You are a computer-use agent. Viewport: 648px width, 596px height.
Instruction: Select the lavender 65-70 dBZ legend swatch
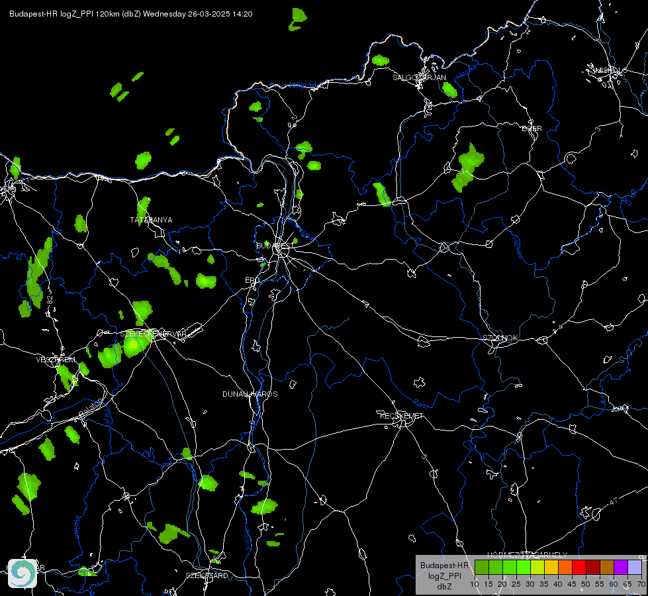(x=634, y=567)
